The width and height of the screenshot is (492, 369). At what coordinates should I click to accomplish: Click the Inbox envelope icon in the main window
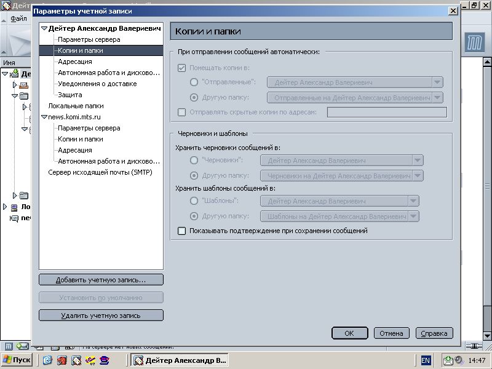24,85
